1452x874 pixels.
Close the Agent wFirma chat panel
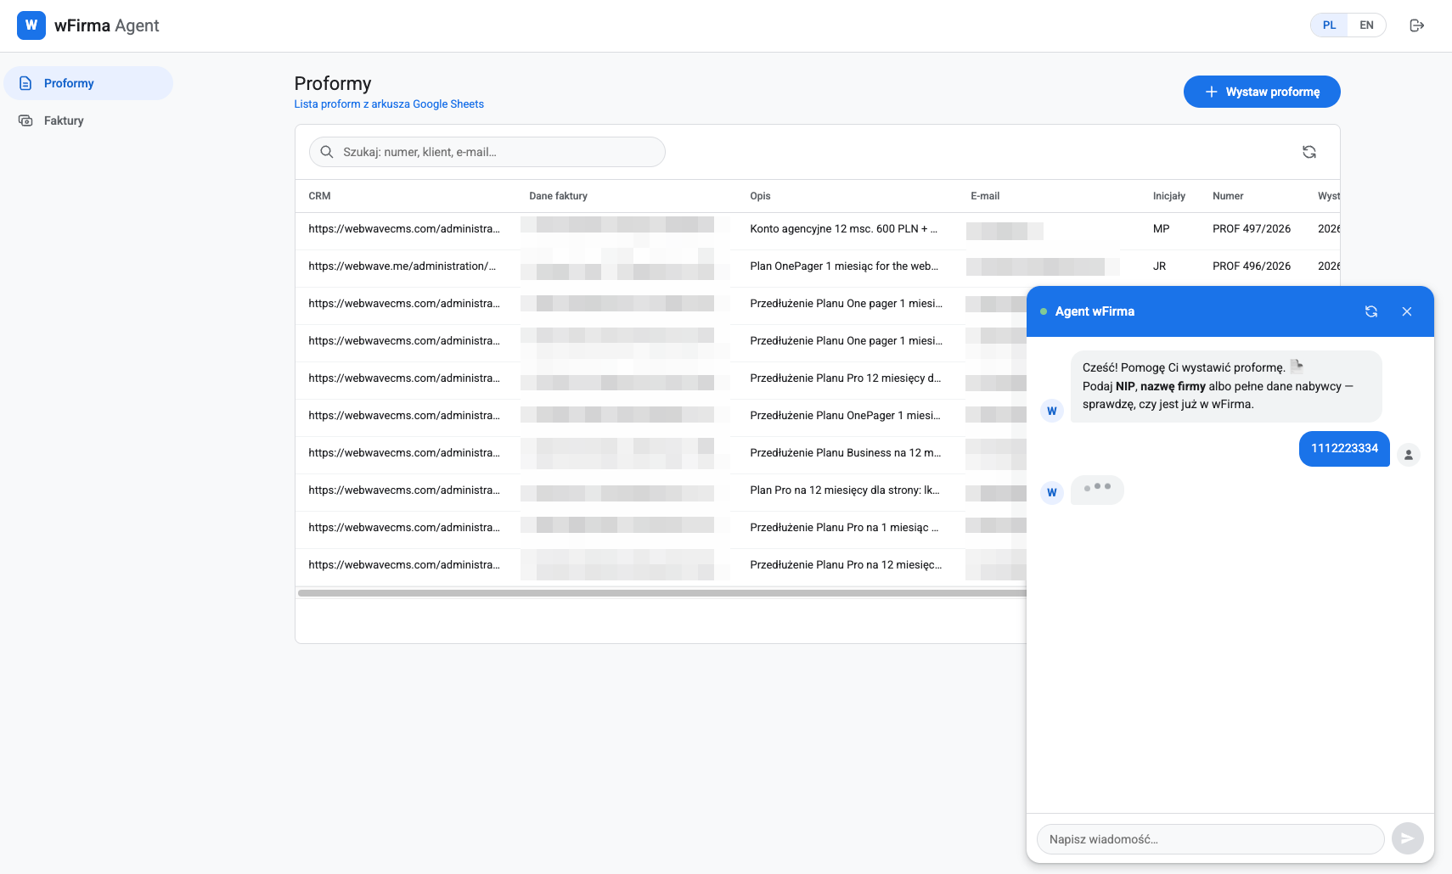pos(1407,311)
